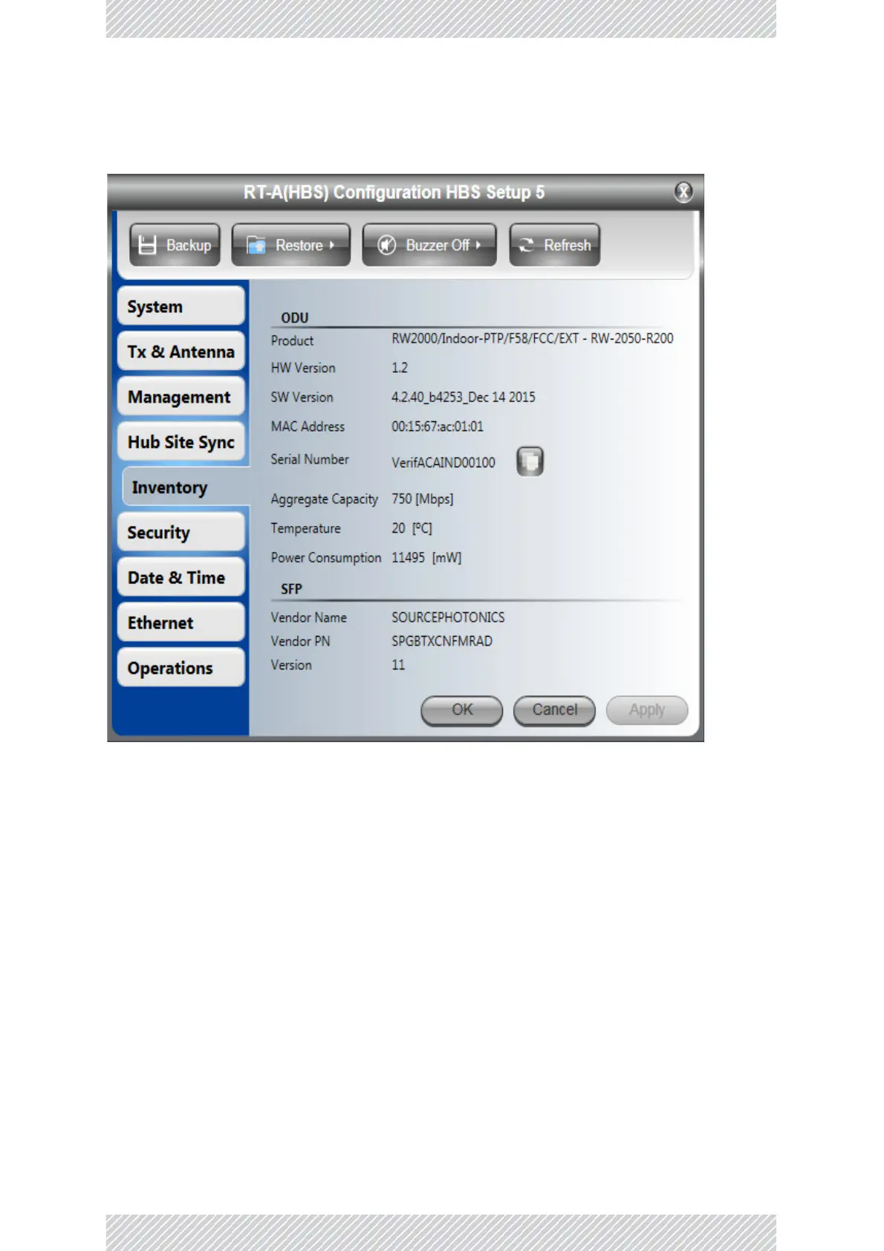Click the SFP section heading
Viewport: 884px width, 1251px height.
point(291,589)
